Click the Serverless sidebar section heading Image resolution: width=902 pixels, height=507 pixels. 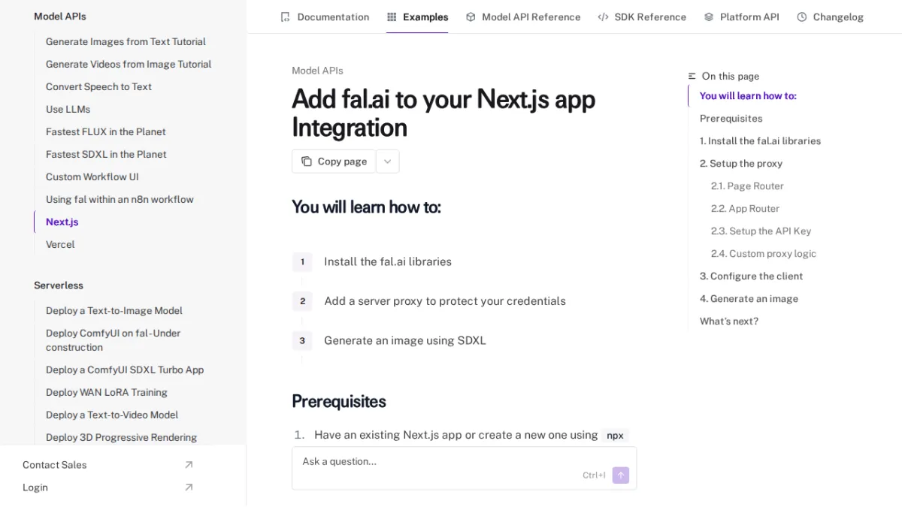tap(59, 285)
